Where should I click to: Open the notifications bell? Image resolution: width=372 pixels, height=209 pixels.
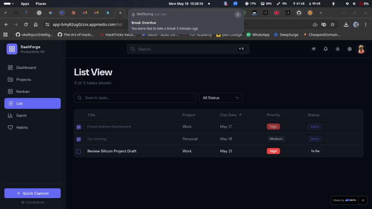pos(325,49)
